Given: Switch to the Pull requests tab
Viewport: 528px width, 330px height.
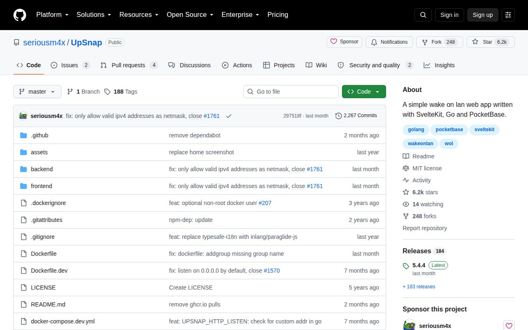Looking at the screenshot, I should tap(129, 65).
